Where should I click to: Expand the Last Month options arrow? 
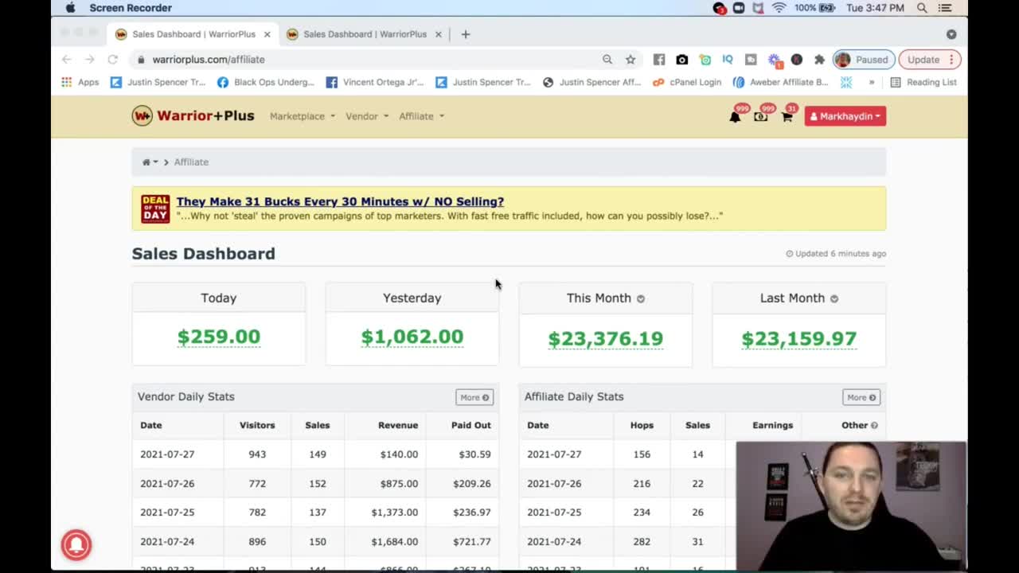click(x=834, y=298)
